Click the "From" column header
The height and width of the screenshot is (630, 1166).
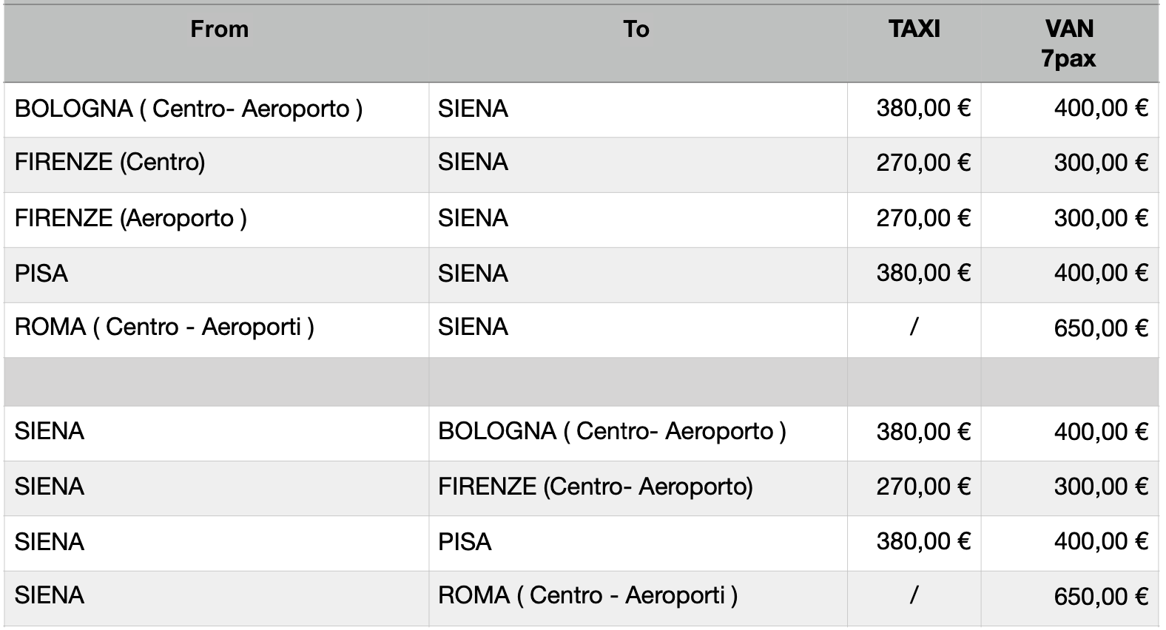(x=219, y=30)
